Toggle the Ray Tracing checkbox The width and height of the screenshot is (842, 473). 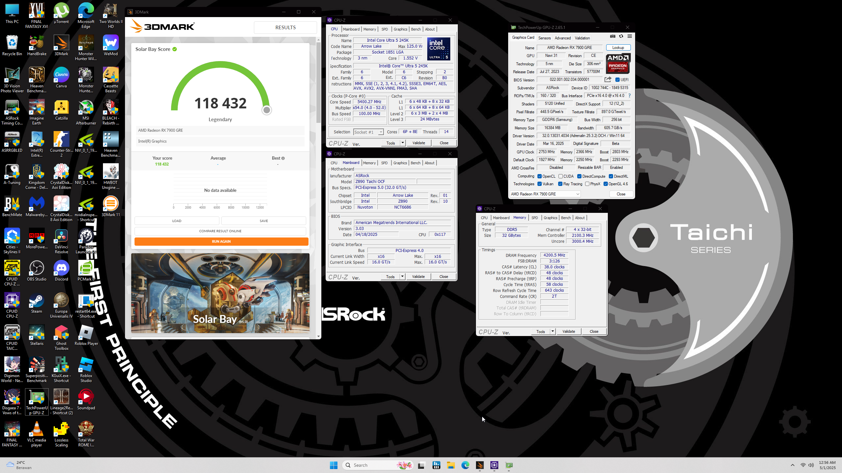pyautogui.click(x=560, y=184)
